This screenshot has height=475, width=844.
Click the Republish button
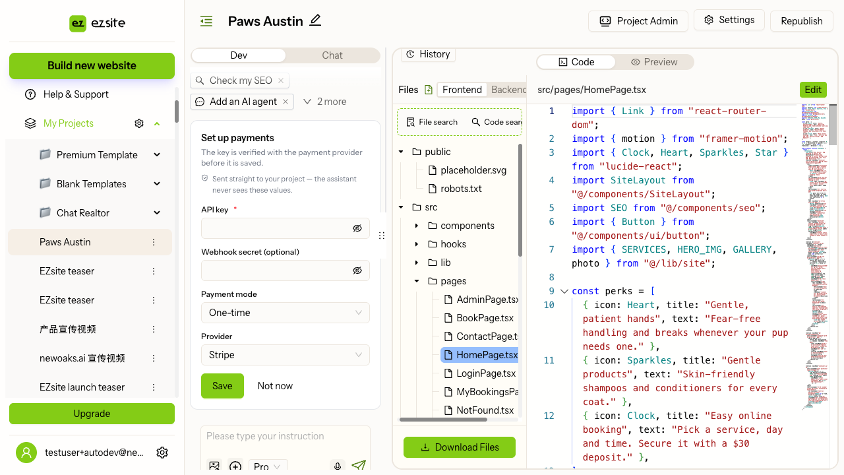pos(801,21)
